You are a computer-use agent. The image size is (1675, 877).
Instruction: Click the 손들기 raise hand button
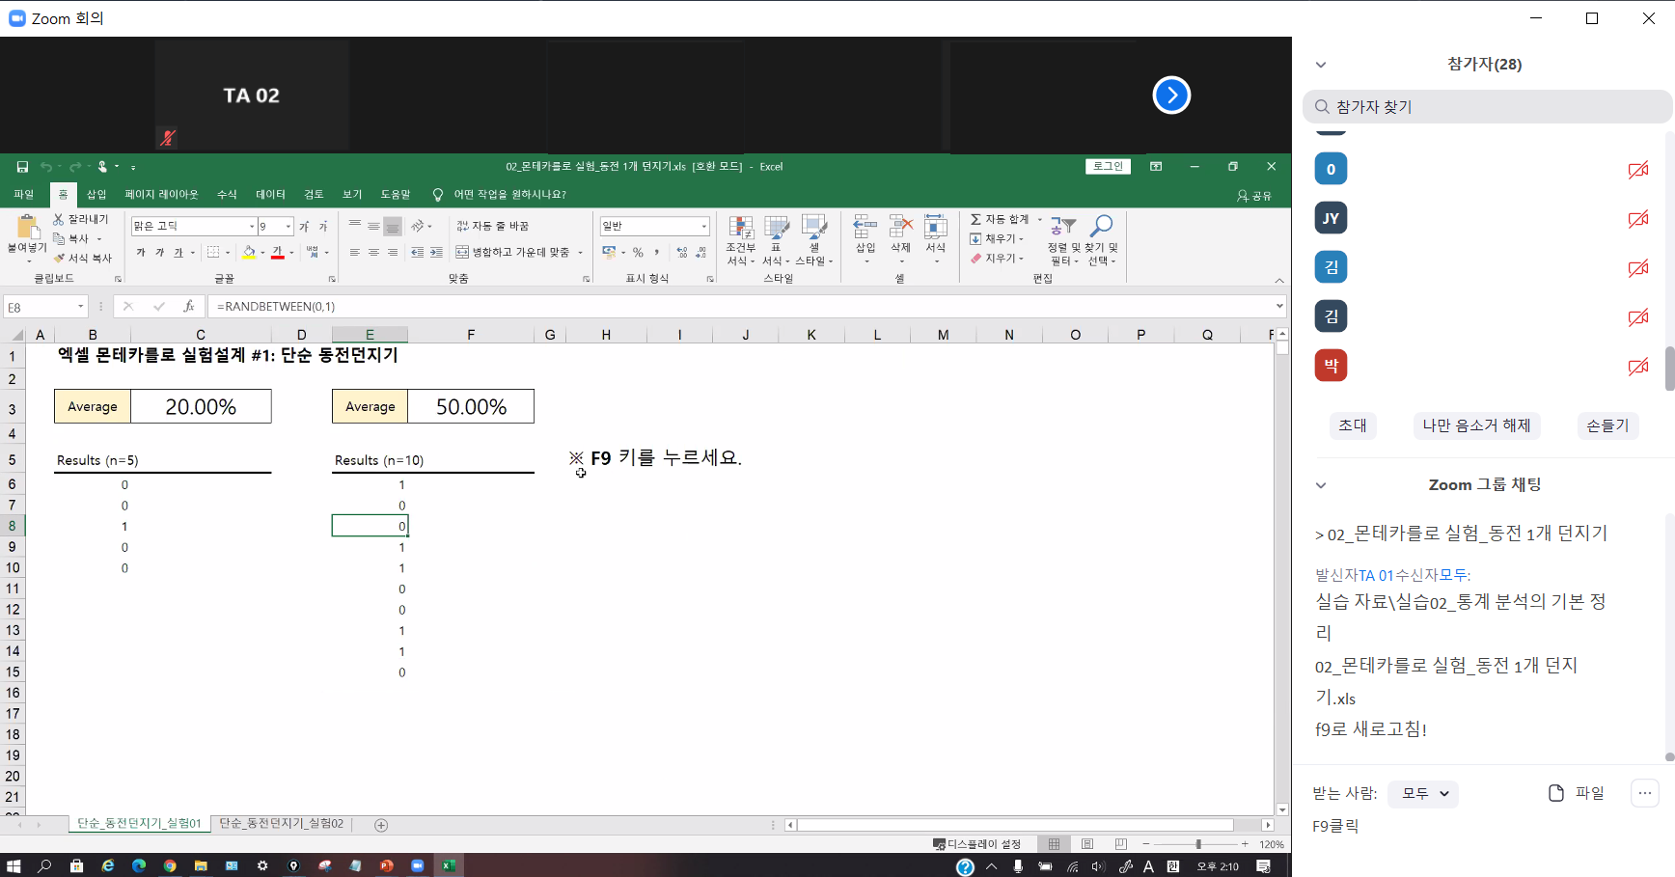tap(1606, 425)
